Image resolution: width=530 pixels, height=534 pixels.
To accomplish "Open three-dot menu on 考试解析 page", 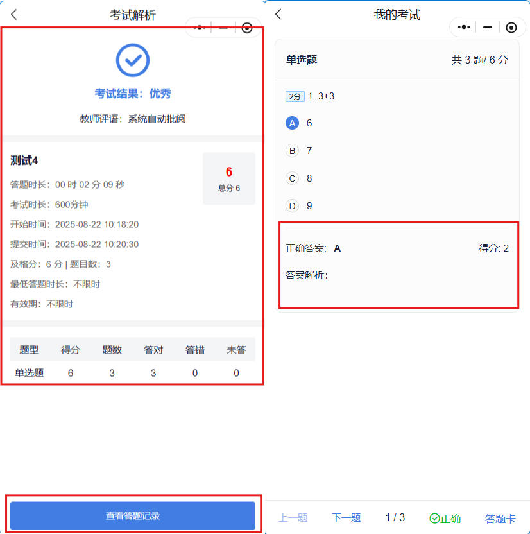I will click(x=200, y=28).
